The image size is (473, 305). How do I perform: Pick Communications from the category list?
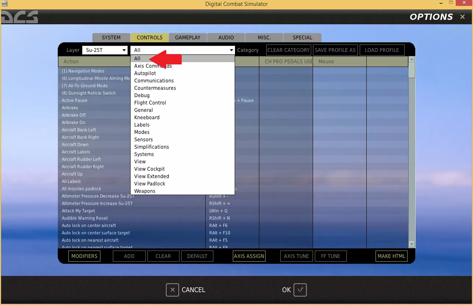[x=183, y=81]
